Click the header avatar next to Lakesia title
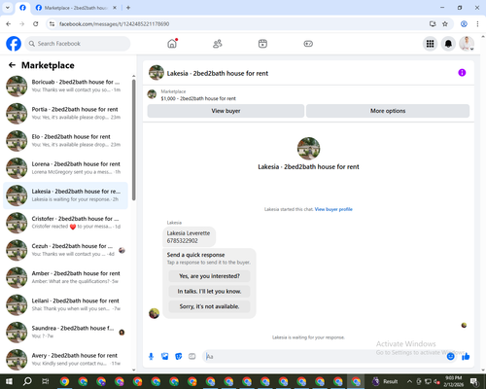This screenshot has width=486, height=389. pos(156,73)
